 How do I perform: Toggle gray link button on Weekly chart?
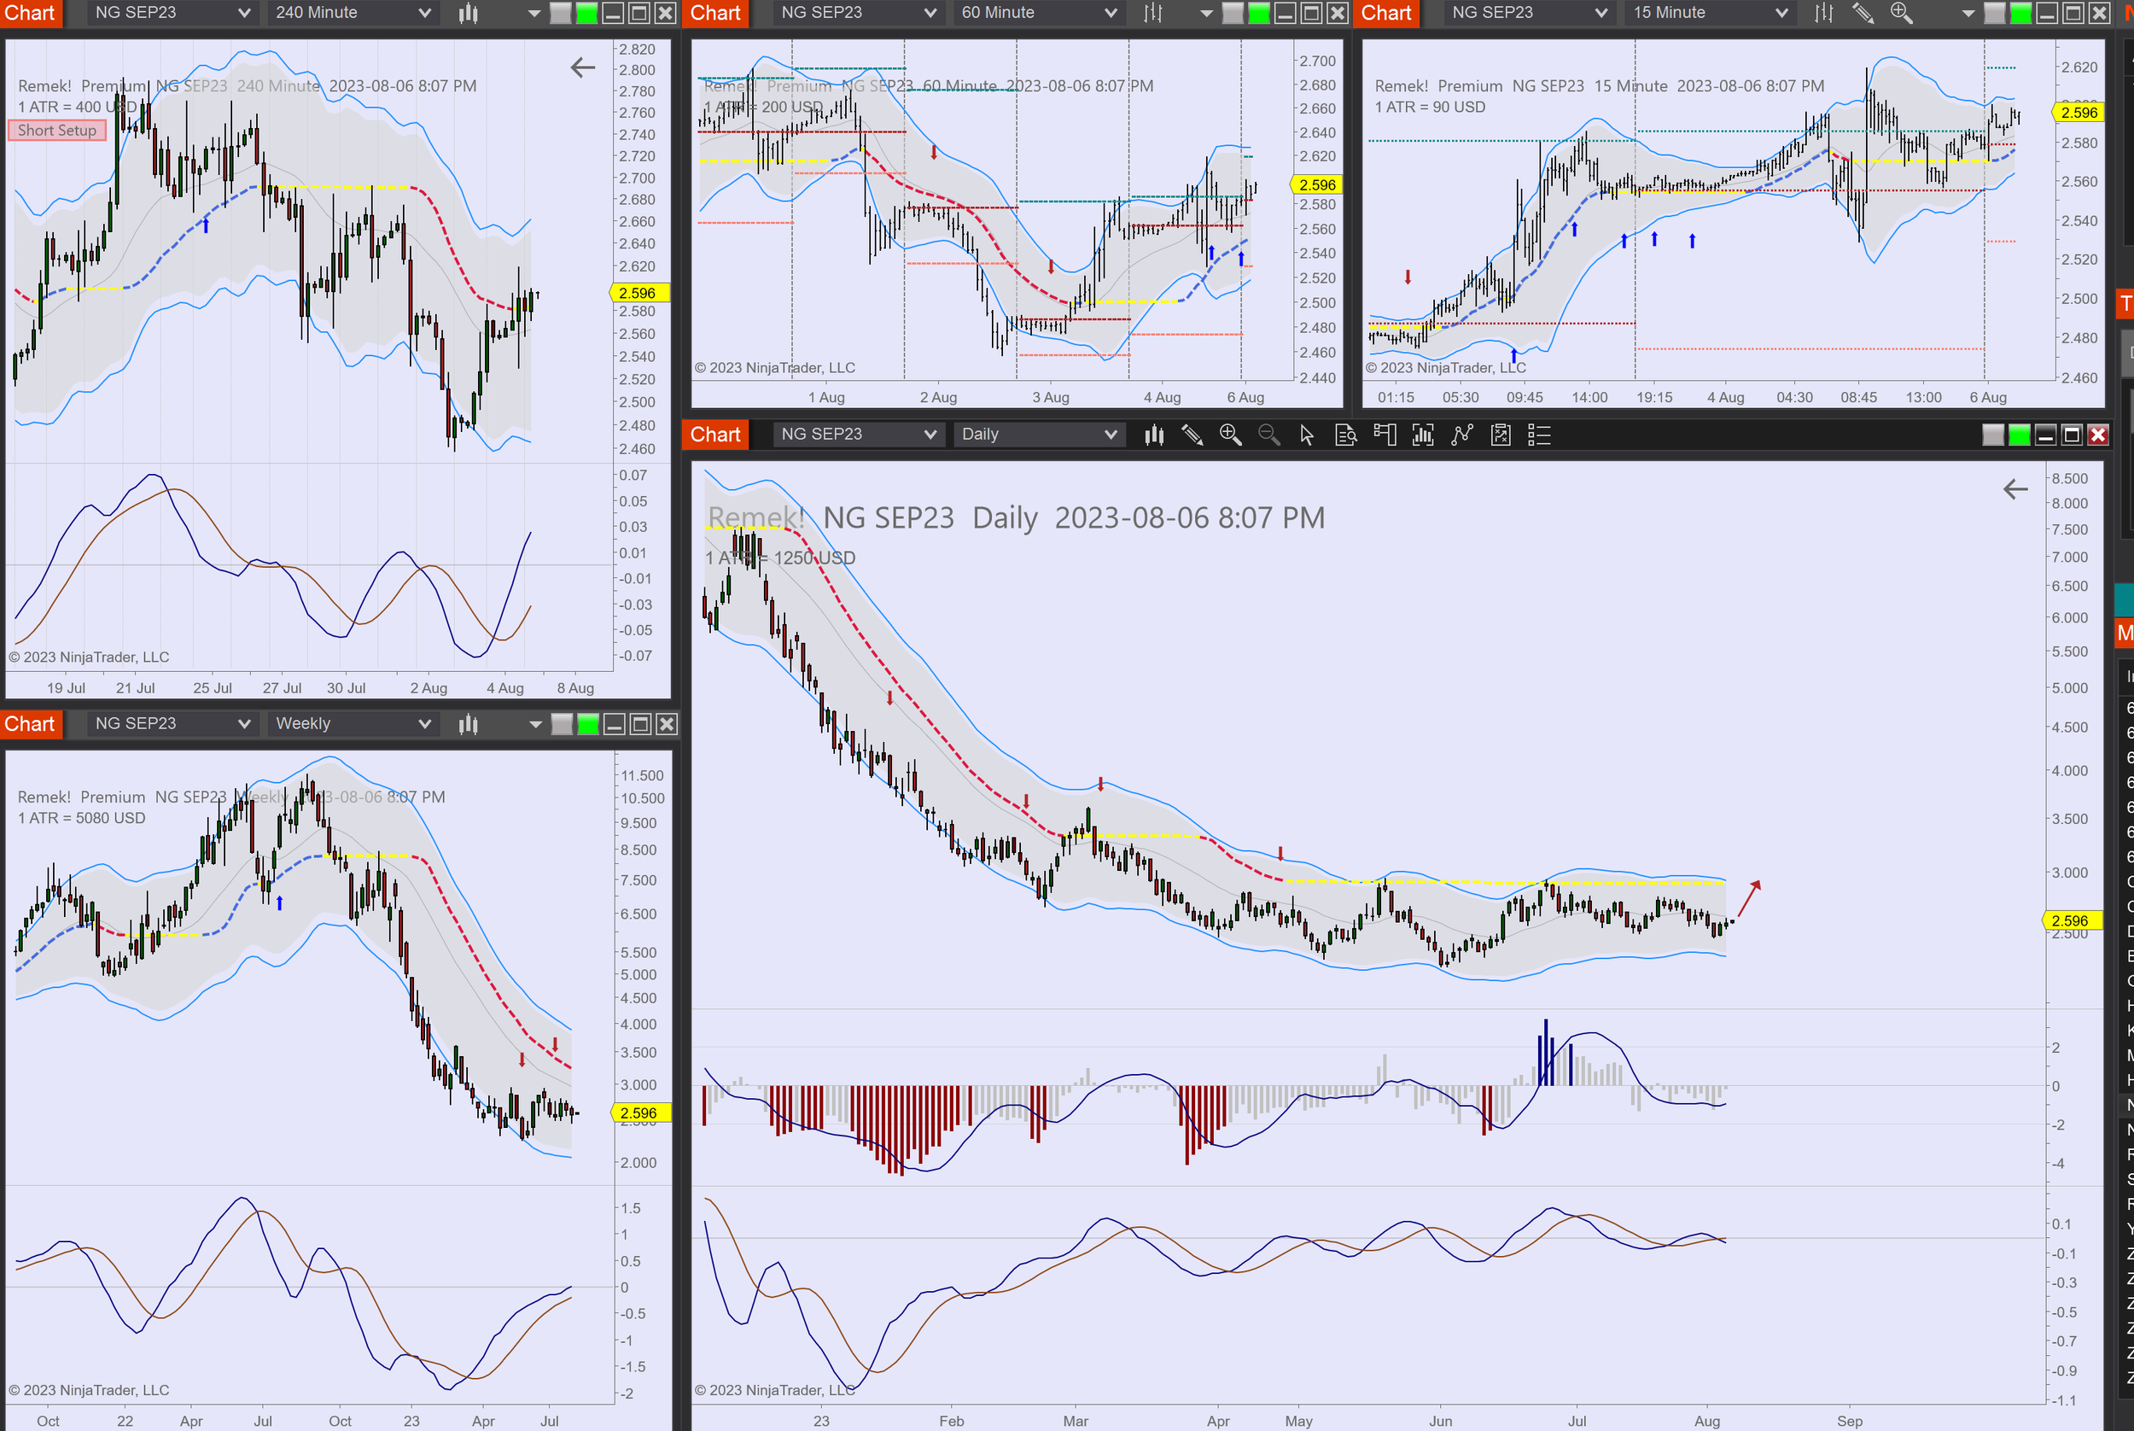[x=562, y=724]
